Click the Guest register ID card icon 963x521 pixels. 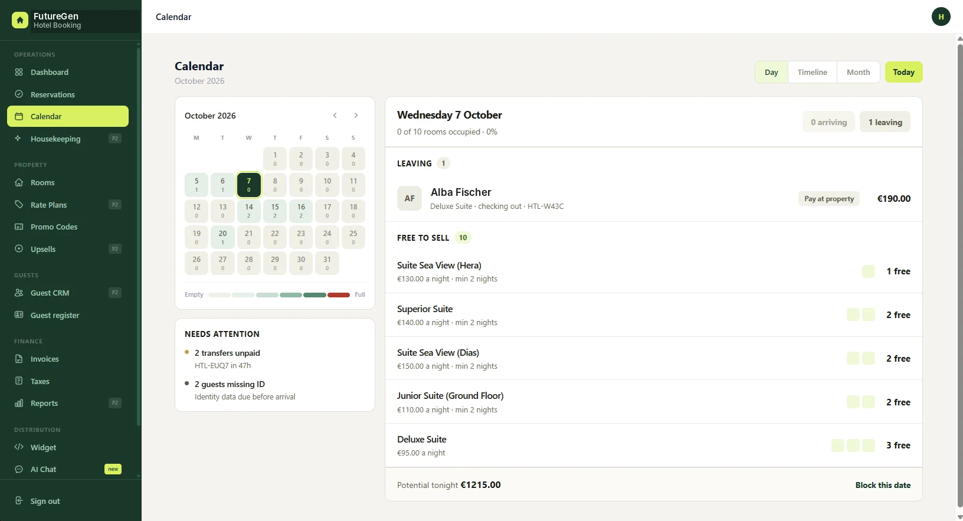coord(19,315)
